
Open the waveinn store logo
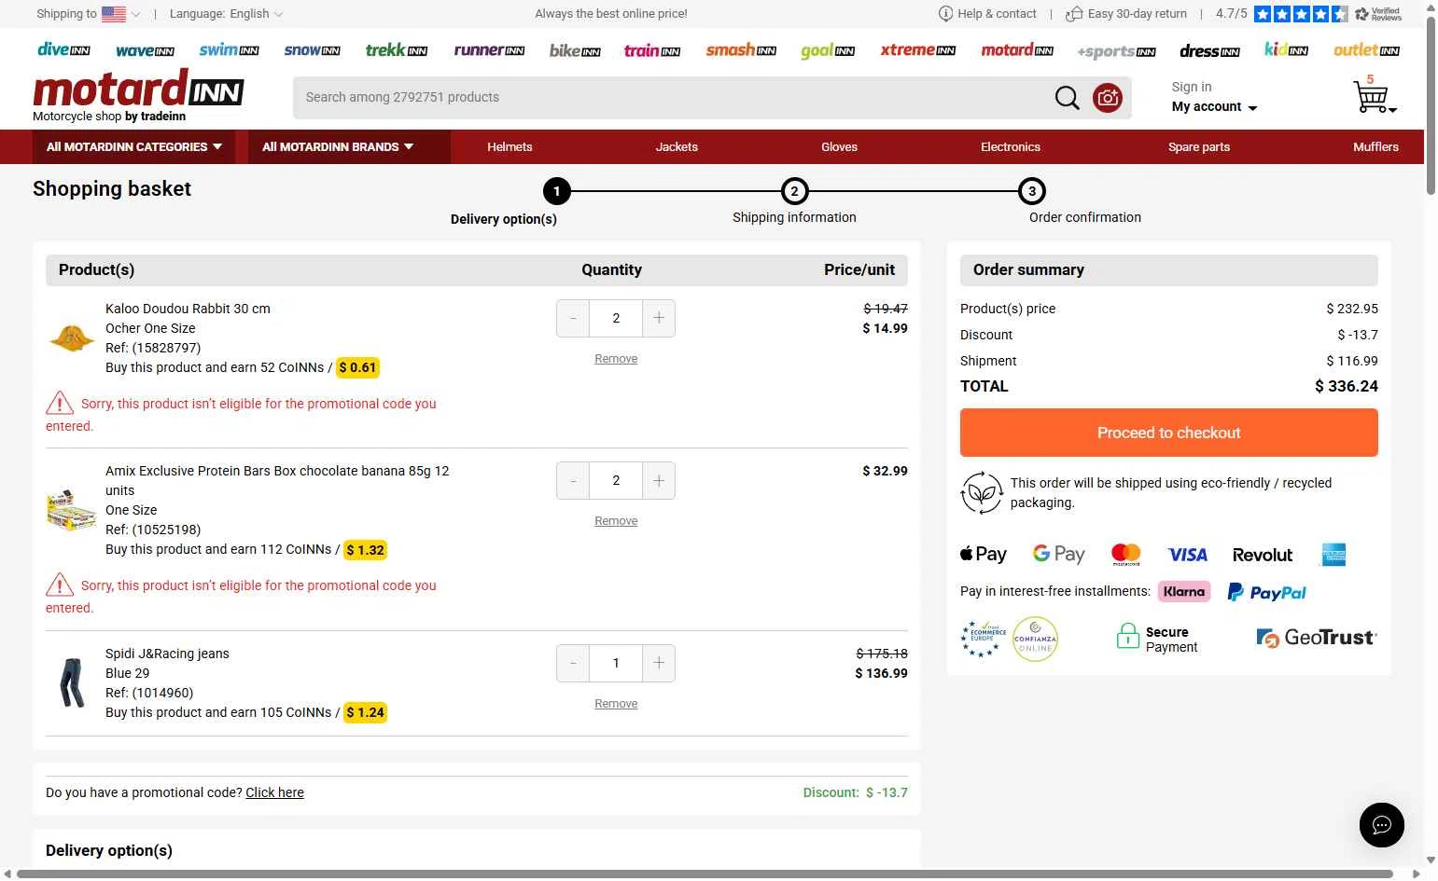[x=145, y=51]
